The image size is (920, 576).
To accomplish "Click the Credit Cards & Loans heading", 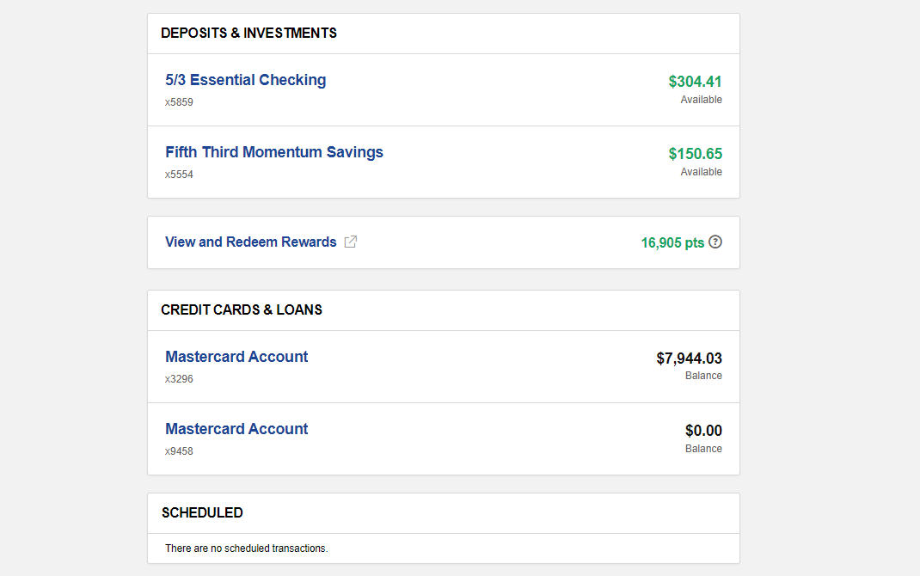I will pyautogui.click(x=242, y=309).
